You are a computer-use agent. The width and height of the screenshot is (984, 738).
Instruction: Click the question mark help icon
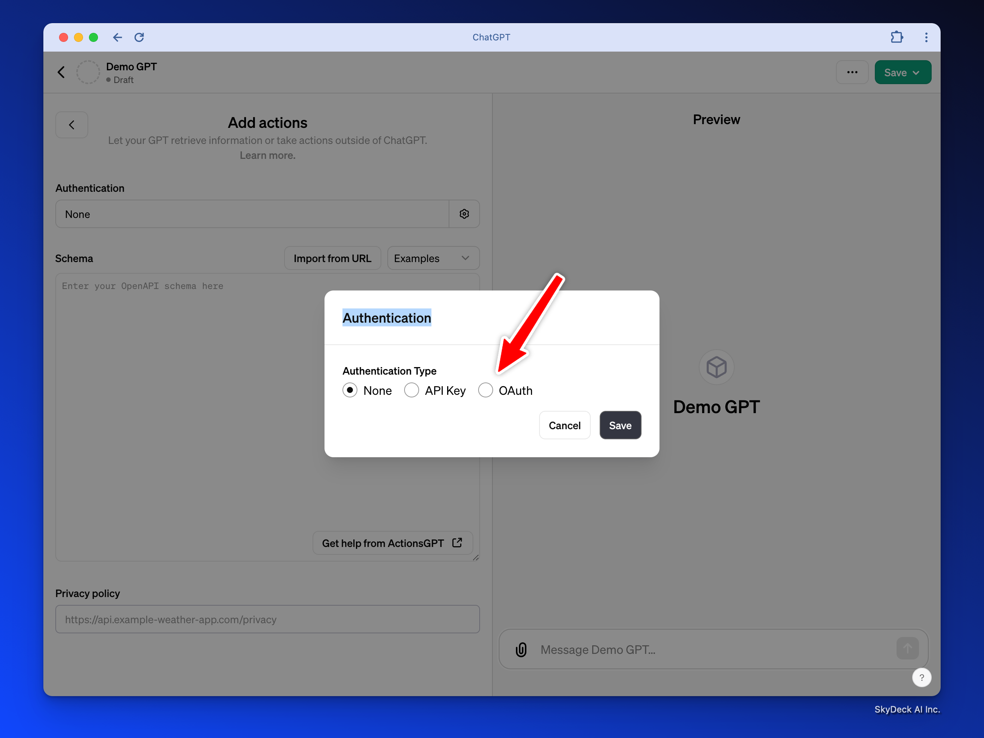(921, 677)
